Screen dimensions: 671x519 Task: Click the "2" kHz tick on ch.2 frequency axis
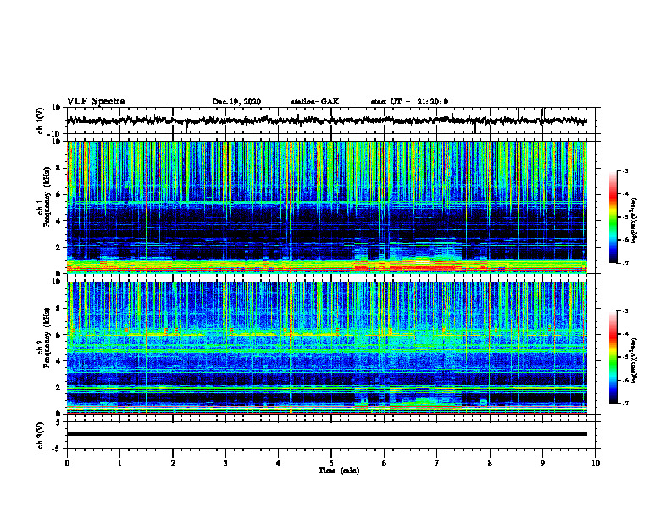[58, 388]
